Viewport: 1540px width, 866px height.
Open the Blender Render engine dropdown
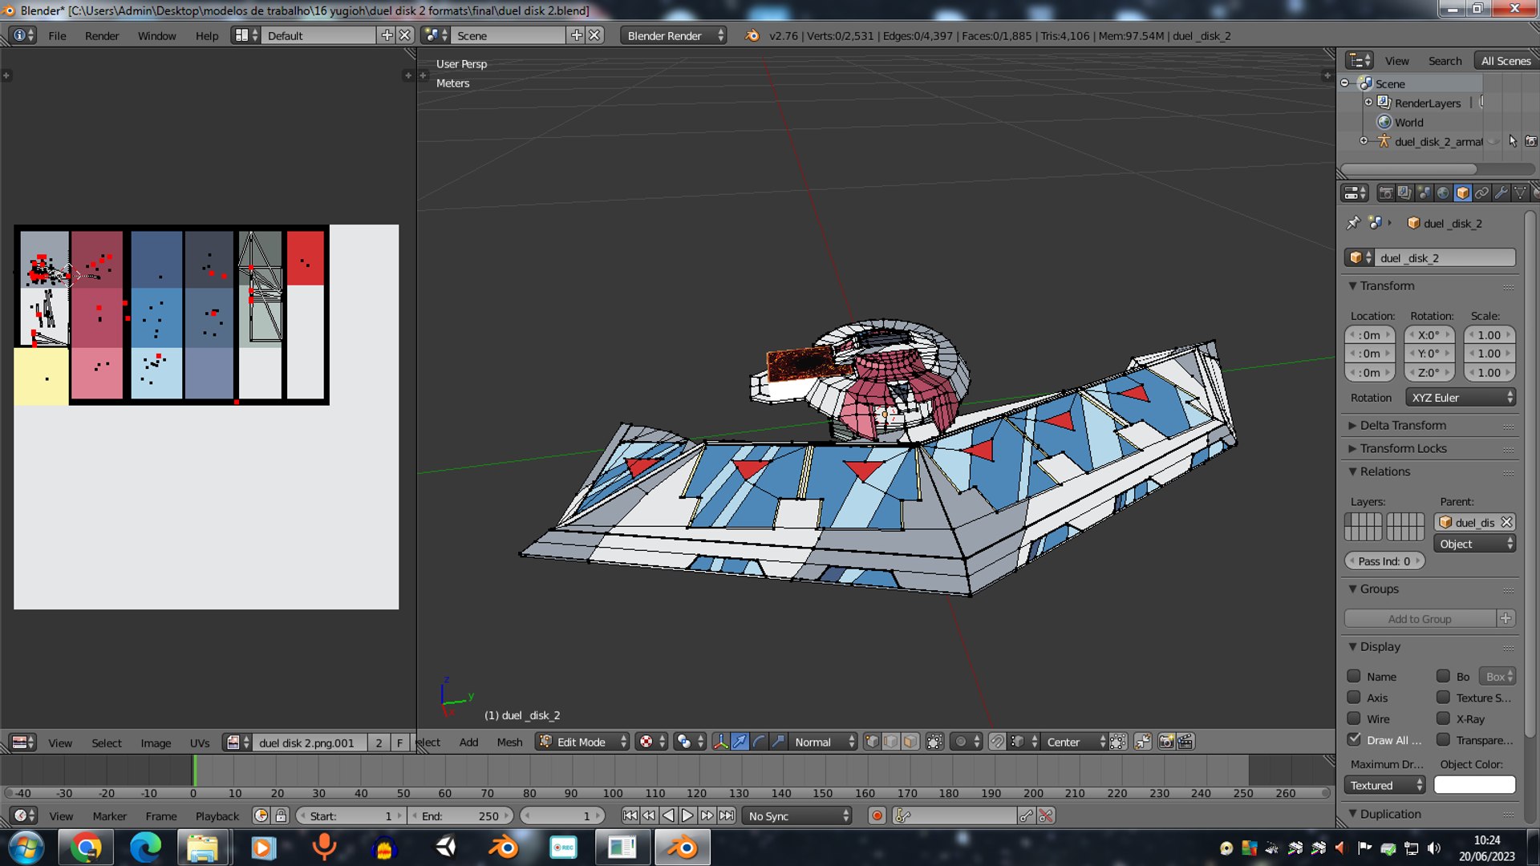(x=674, y=35)
